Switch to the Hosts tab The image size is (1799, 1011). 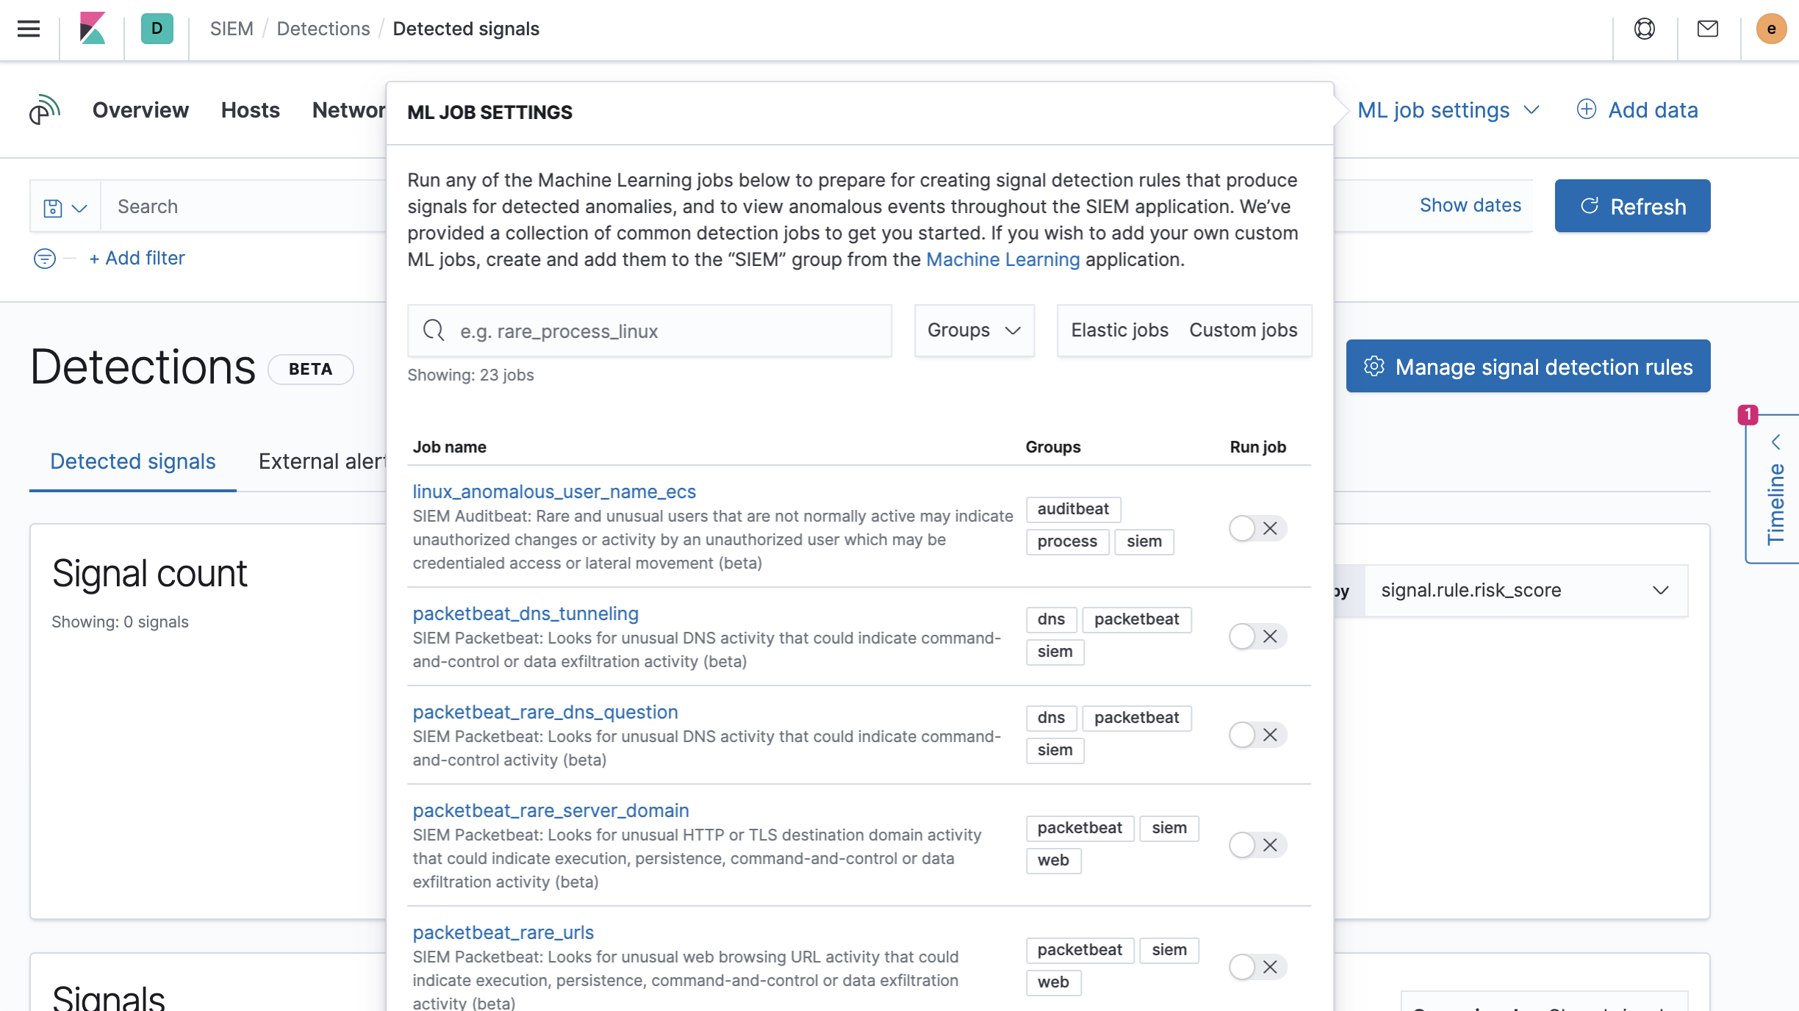[x=250, y=110]
